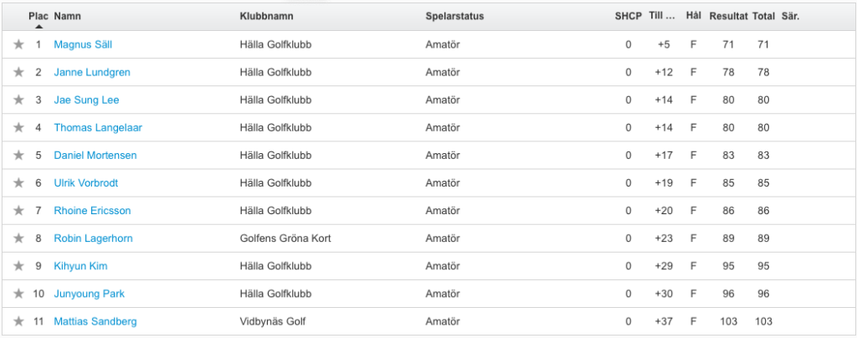
Task: Toggle favorite star for Rhoine Ericsson
Action: pyautogui.click(x=18, y=210)
